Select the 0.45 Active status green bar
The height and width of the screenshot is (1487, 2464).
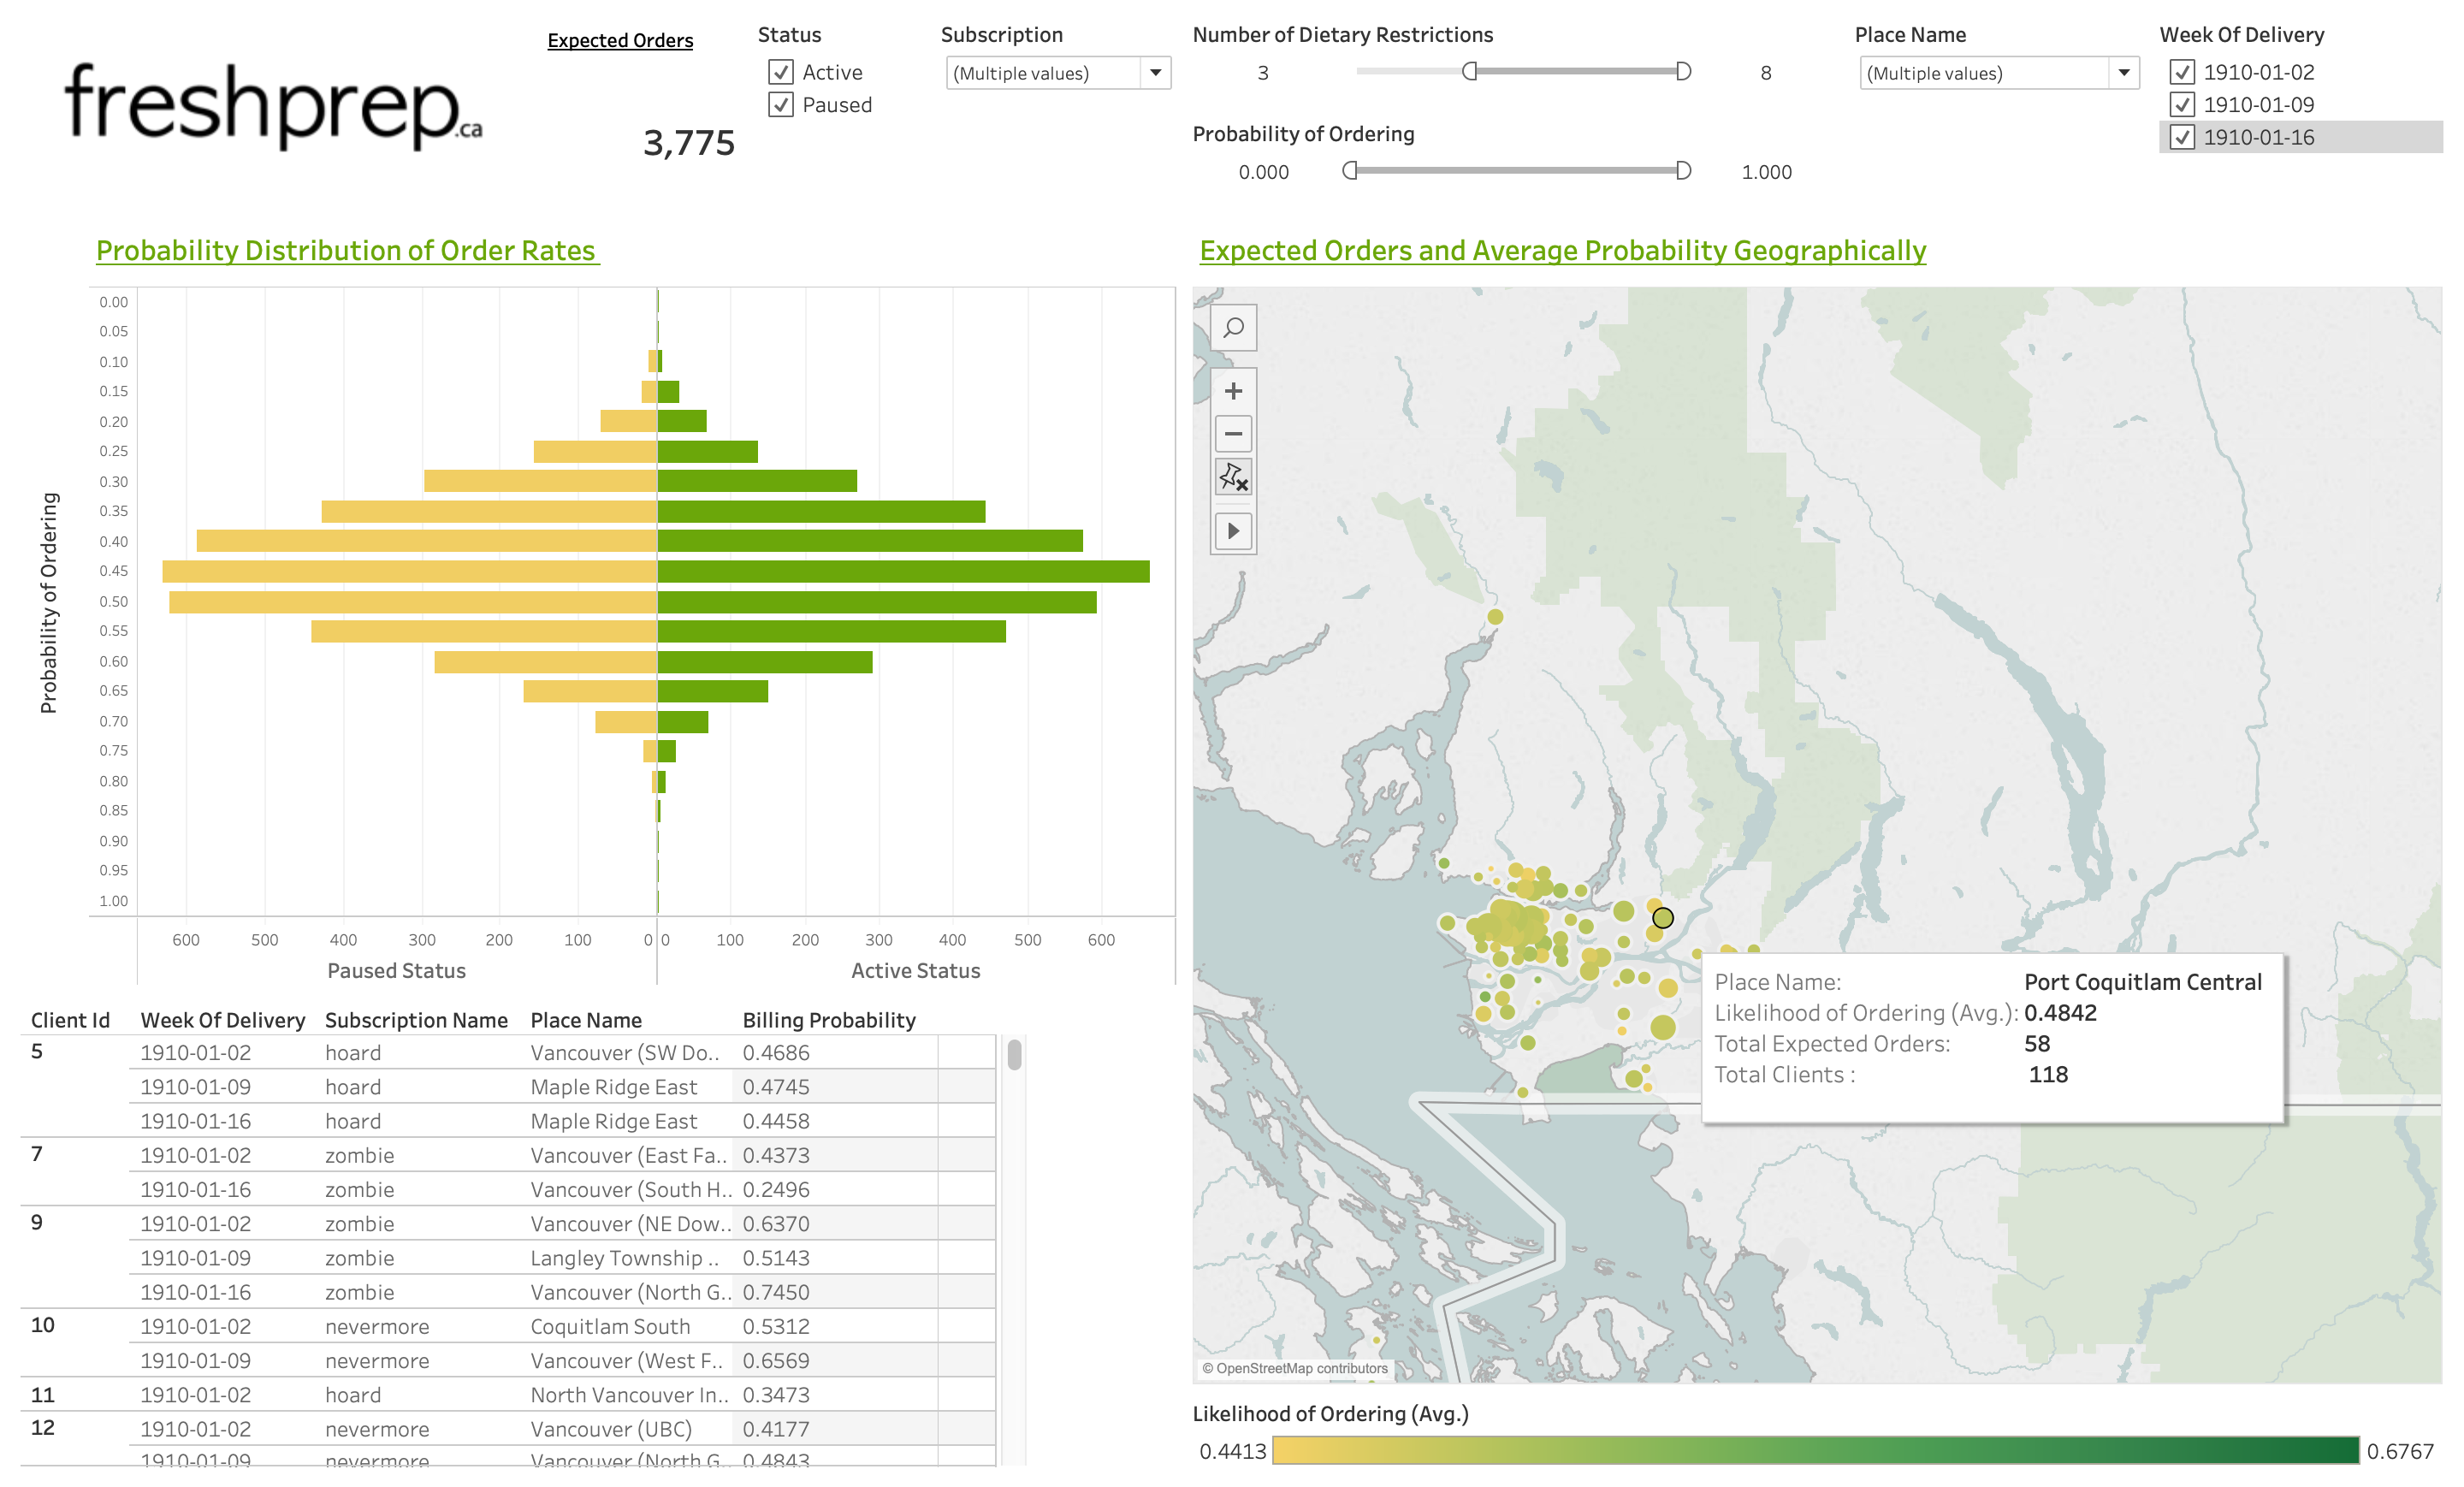tap(904, 572)
